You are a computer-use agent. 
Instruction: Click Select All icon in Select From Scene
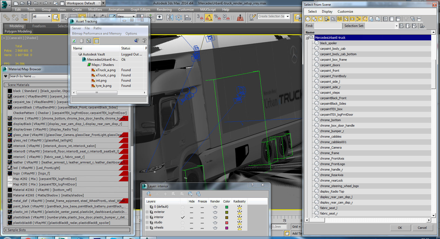tap(386, 19)
